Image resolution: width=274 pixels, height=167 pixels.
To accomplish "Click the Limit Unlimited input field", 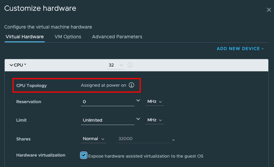I will [107, 120].
